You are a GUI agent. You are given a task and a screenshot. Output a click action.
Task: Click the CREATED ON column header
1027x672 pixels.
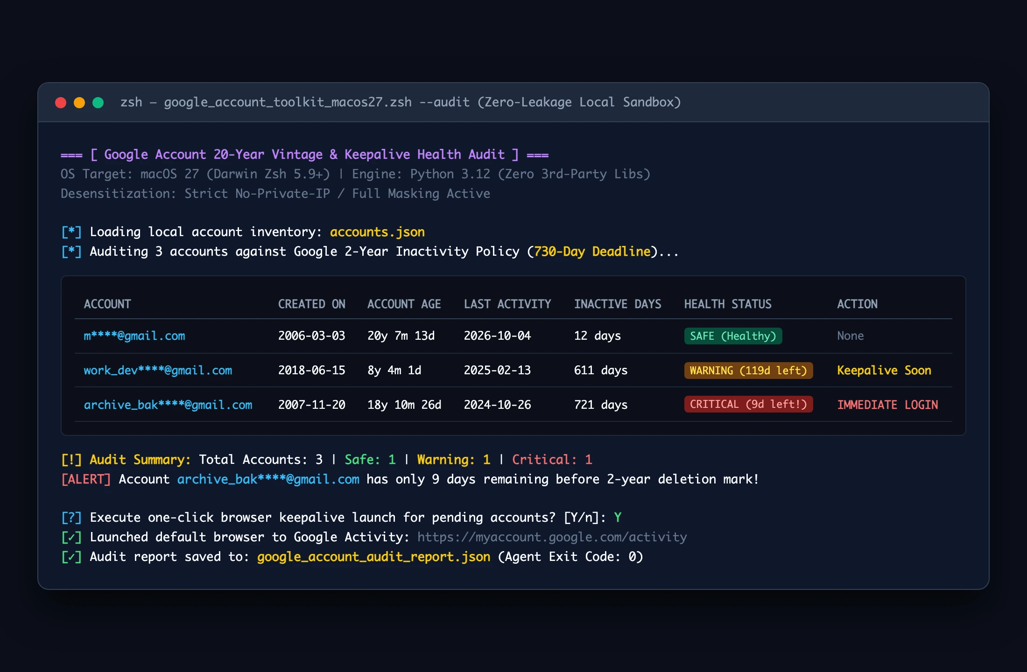click(x=312, y=304)
